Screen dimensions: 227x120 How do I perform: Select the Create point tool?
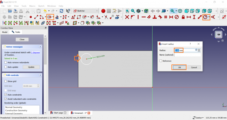pos(30,17)
